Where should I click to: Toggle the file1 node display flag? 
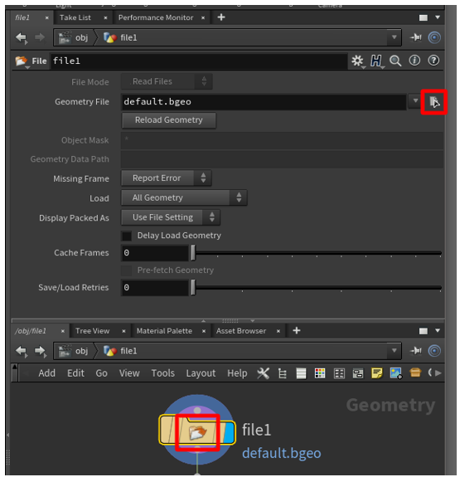tap(230, 432)
